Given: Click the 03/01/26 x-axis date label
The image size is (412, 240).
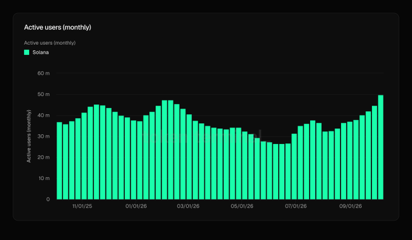Looking at the screenshot, I should 188,206.
